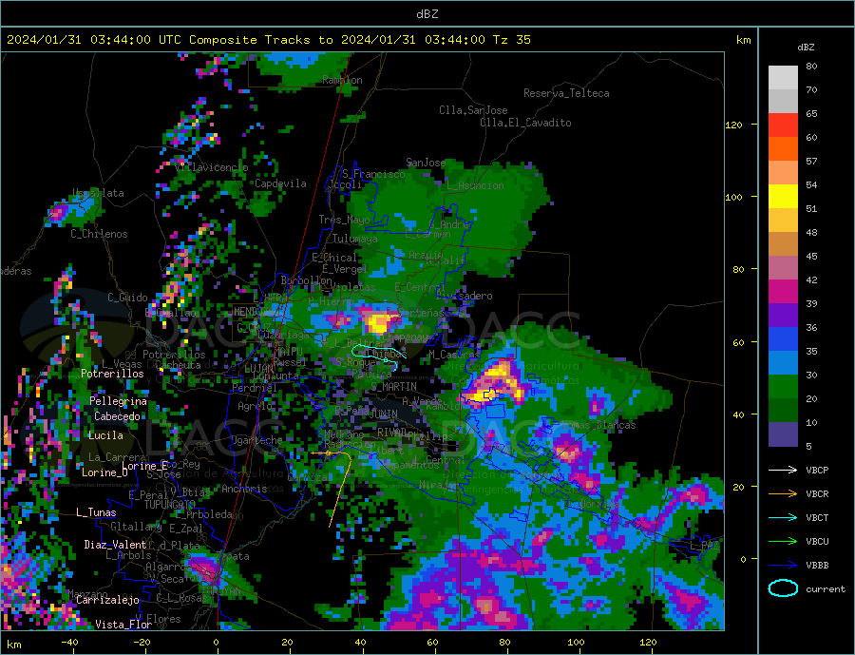Click the VBCT legend label
The height and width of the screenshot is (655, 855).
click(x=817, y=517)
